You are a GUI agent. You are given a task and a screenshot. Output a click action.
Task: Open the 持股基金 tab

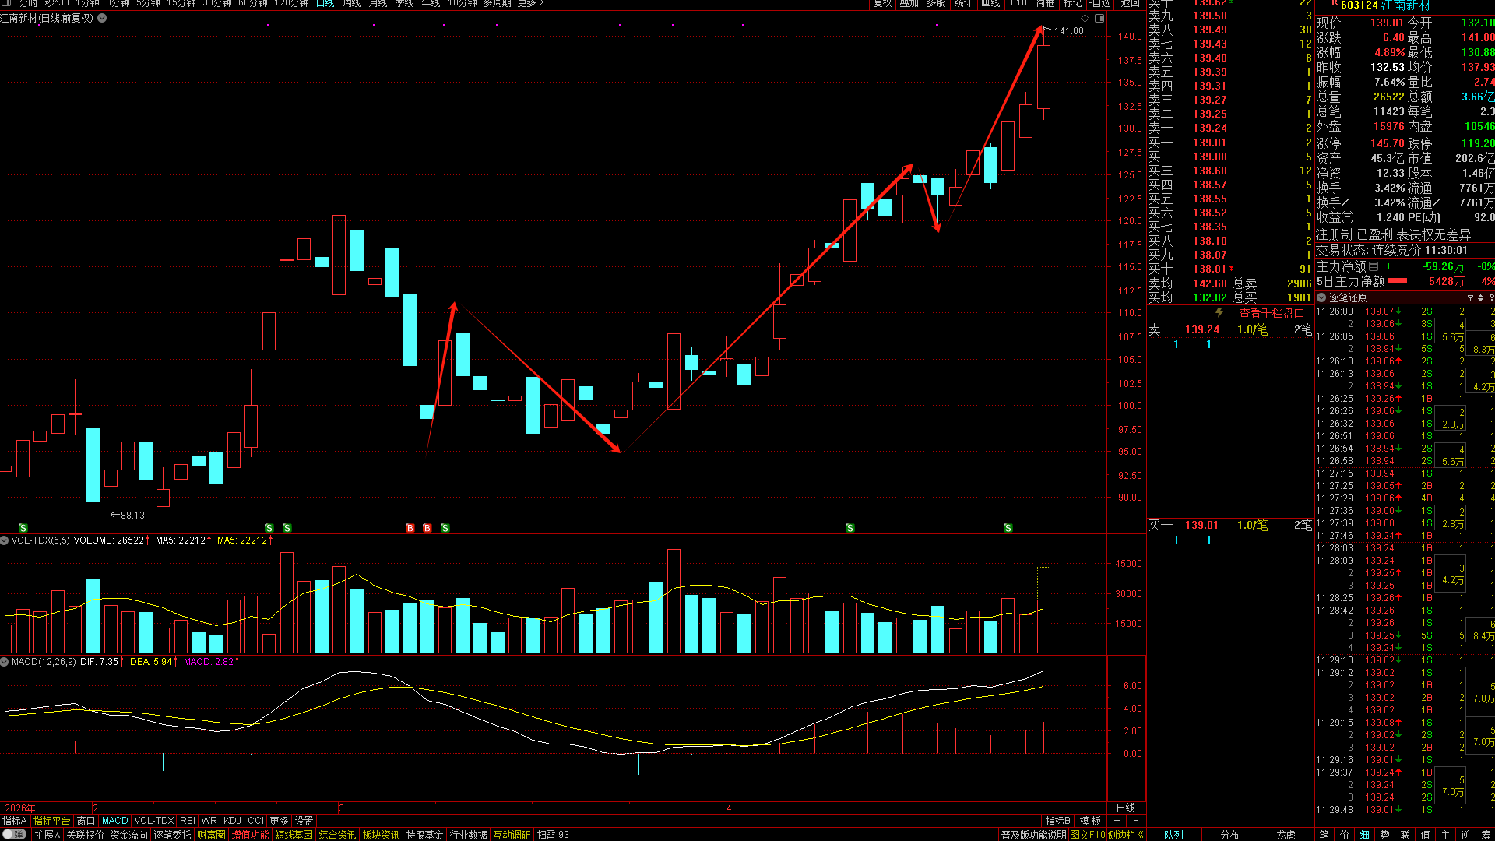point(424,835)
